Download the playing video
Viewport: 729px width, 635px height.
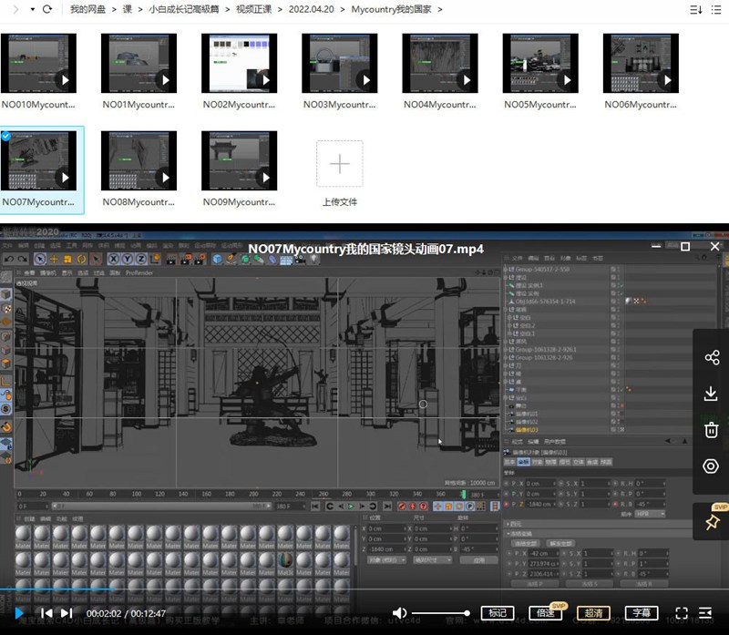click(x=711, y=394)
